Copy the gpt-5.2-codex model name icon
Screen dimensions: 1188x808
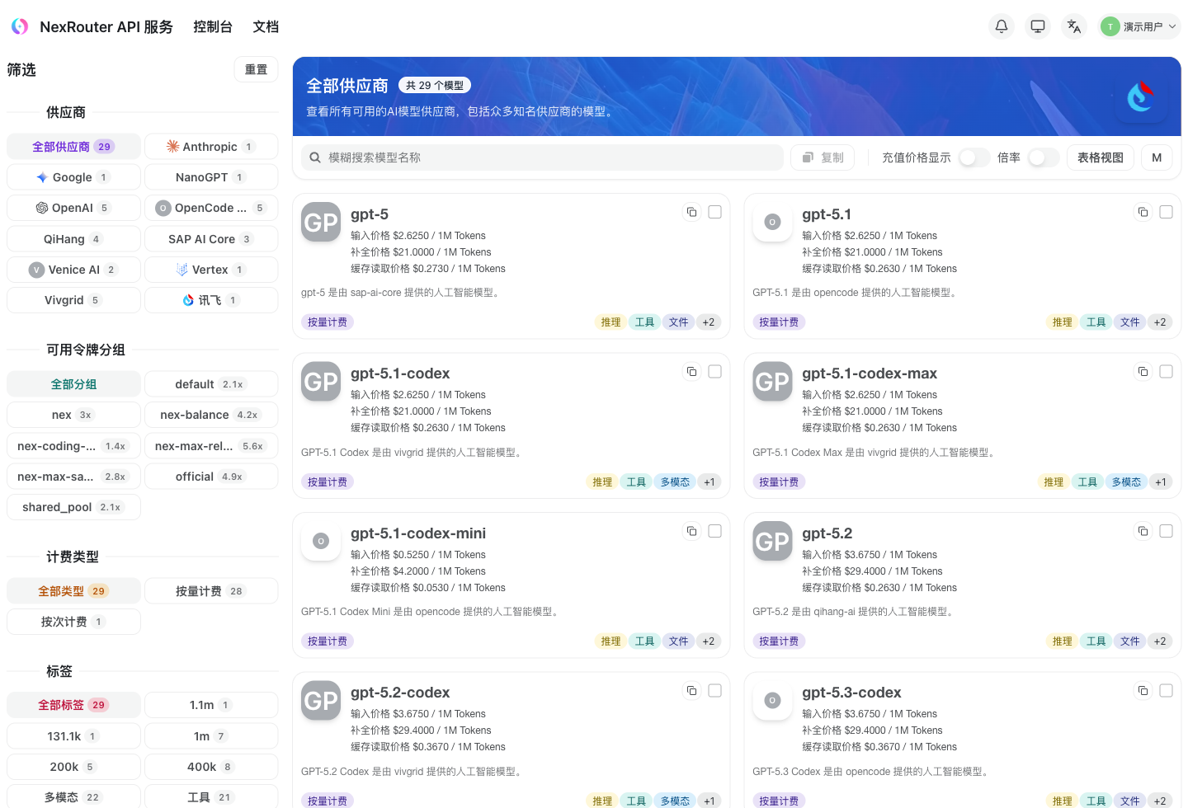[691, 691]
